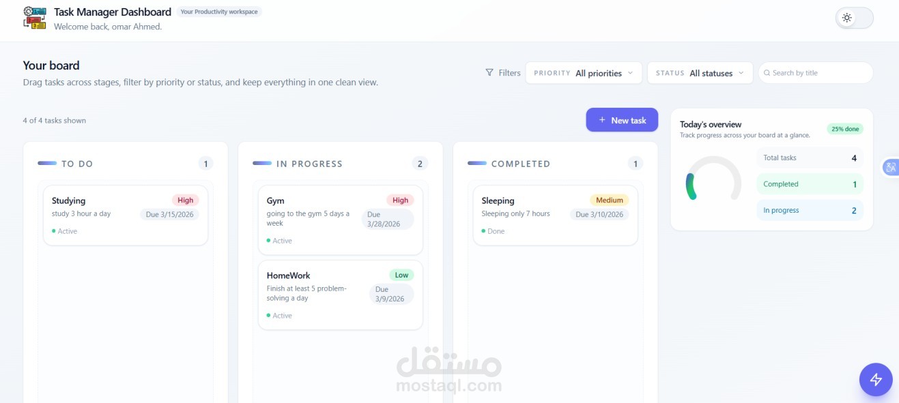899x403 pixels.
Task: Click the Your Productivity workspace tag
Action: 219,12
